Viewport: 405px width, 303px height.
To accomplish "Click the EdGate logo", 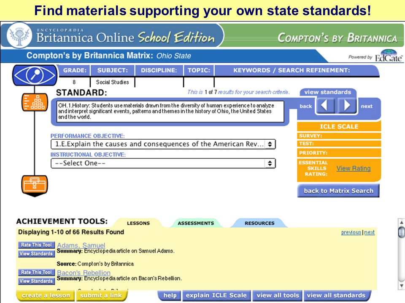I will pos(389,56).
